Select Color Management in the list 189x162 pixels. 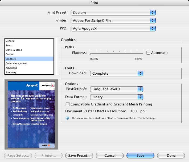[x=29, y=63]
